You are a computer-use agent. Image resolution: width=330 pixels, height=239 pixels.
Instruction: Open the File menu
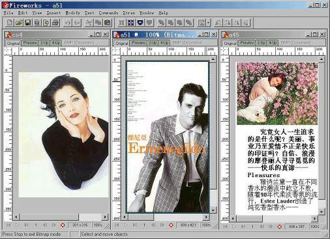click(8, 13)
